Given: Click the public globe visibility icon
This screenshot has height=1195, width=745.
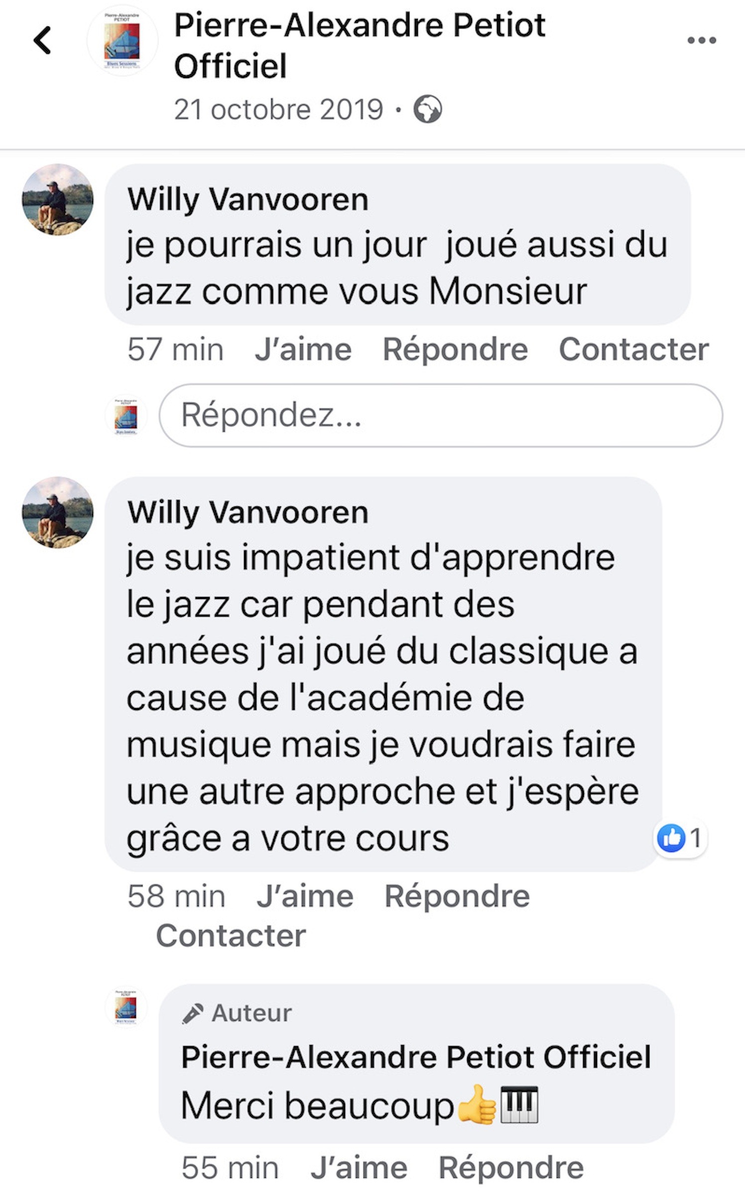Looking at the screenshot, I should click(x=427, y=109).
